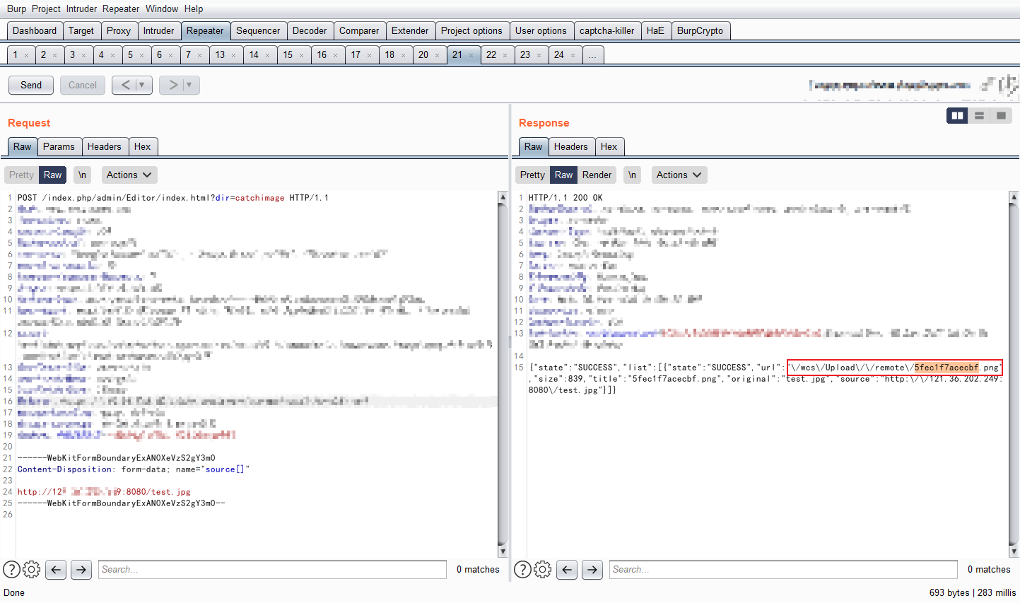Go to previous match in Request search
The height and width of the screenshot is (603, 1020).
point(57,569)
